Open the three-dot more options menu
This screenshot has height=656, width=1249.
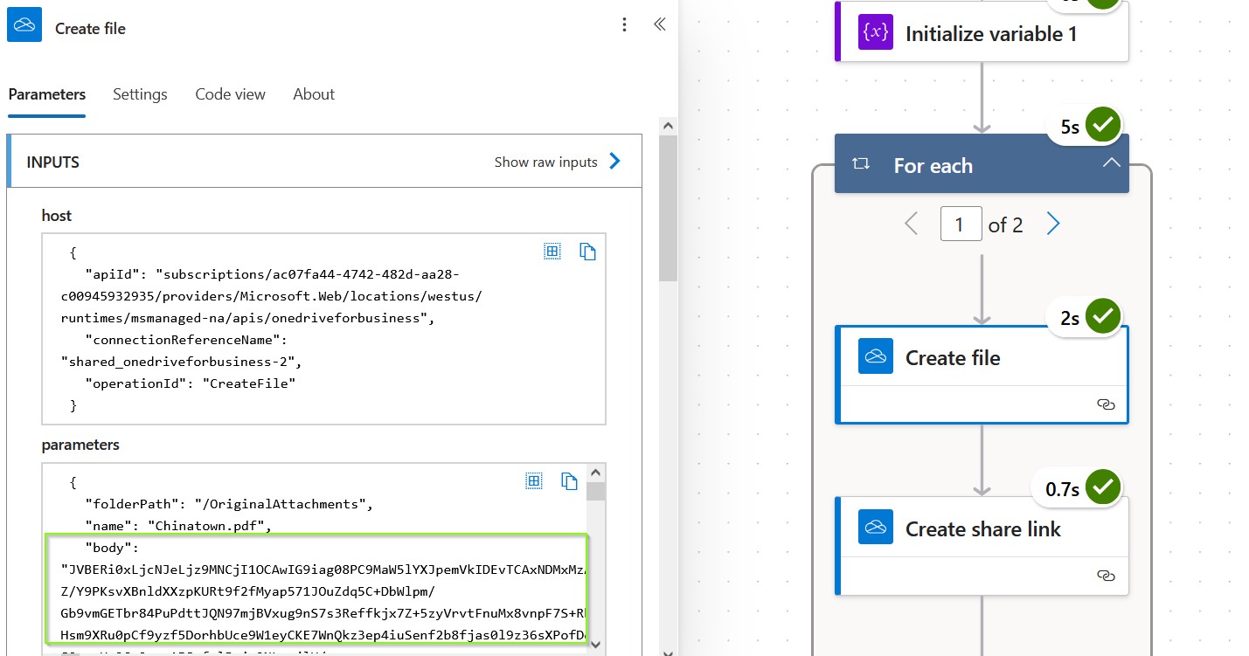[x=624, y=25]
